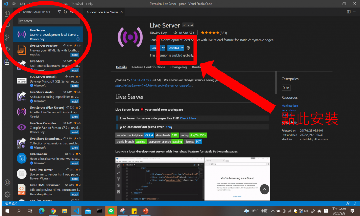This screenshot has width=360, height=216.
Task: Open the Help menu
Action: [x=90, y=4]
